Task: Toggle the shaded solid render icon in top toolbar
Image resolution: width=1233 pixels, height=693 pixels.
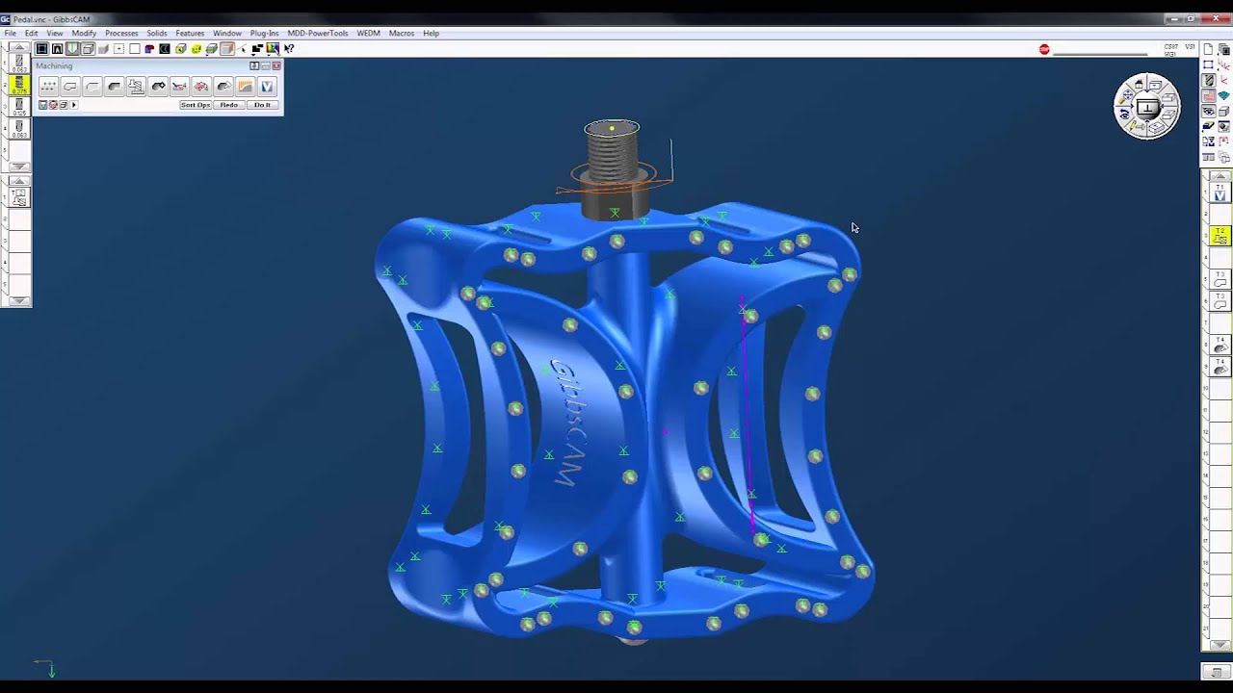Action: click(103, 48)
